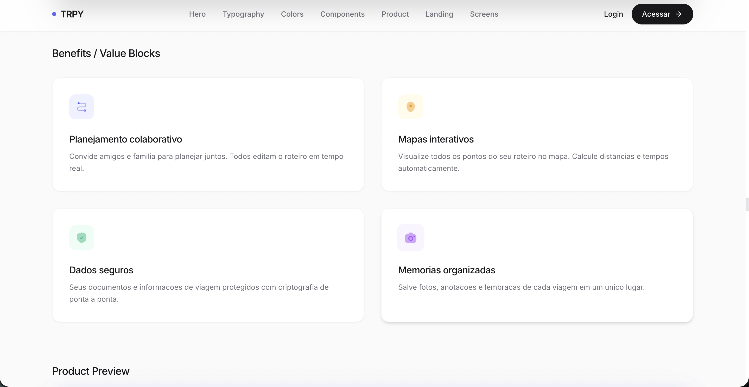749x387 pixels.
Task: Open Screens from the top navigation
Action: pyautogui.click(x=484, y=14)
